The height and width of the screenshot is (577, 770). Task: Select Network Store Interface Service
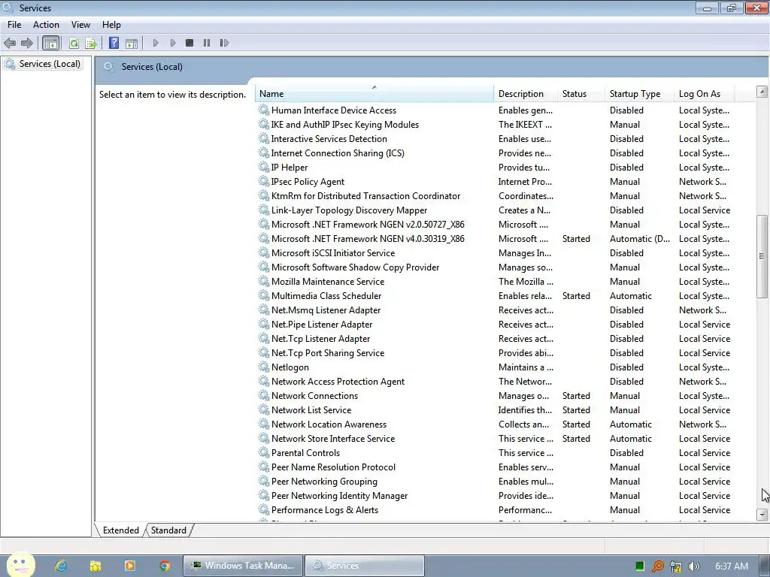333,439
